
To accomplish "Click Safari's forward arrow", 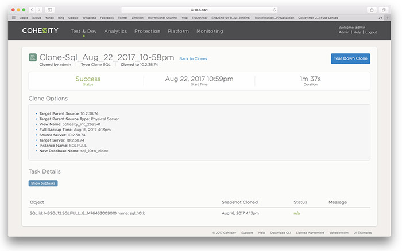I will pos(38,10).
